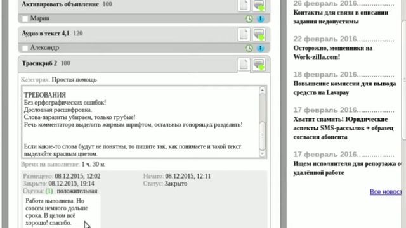Image resolution: width=406 pixels, height=228 pixels.
Task: Click the Все новости link
Action: (x=386, y=192)
